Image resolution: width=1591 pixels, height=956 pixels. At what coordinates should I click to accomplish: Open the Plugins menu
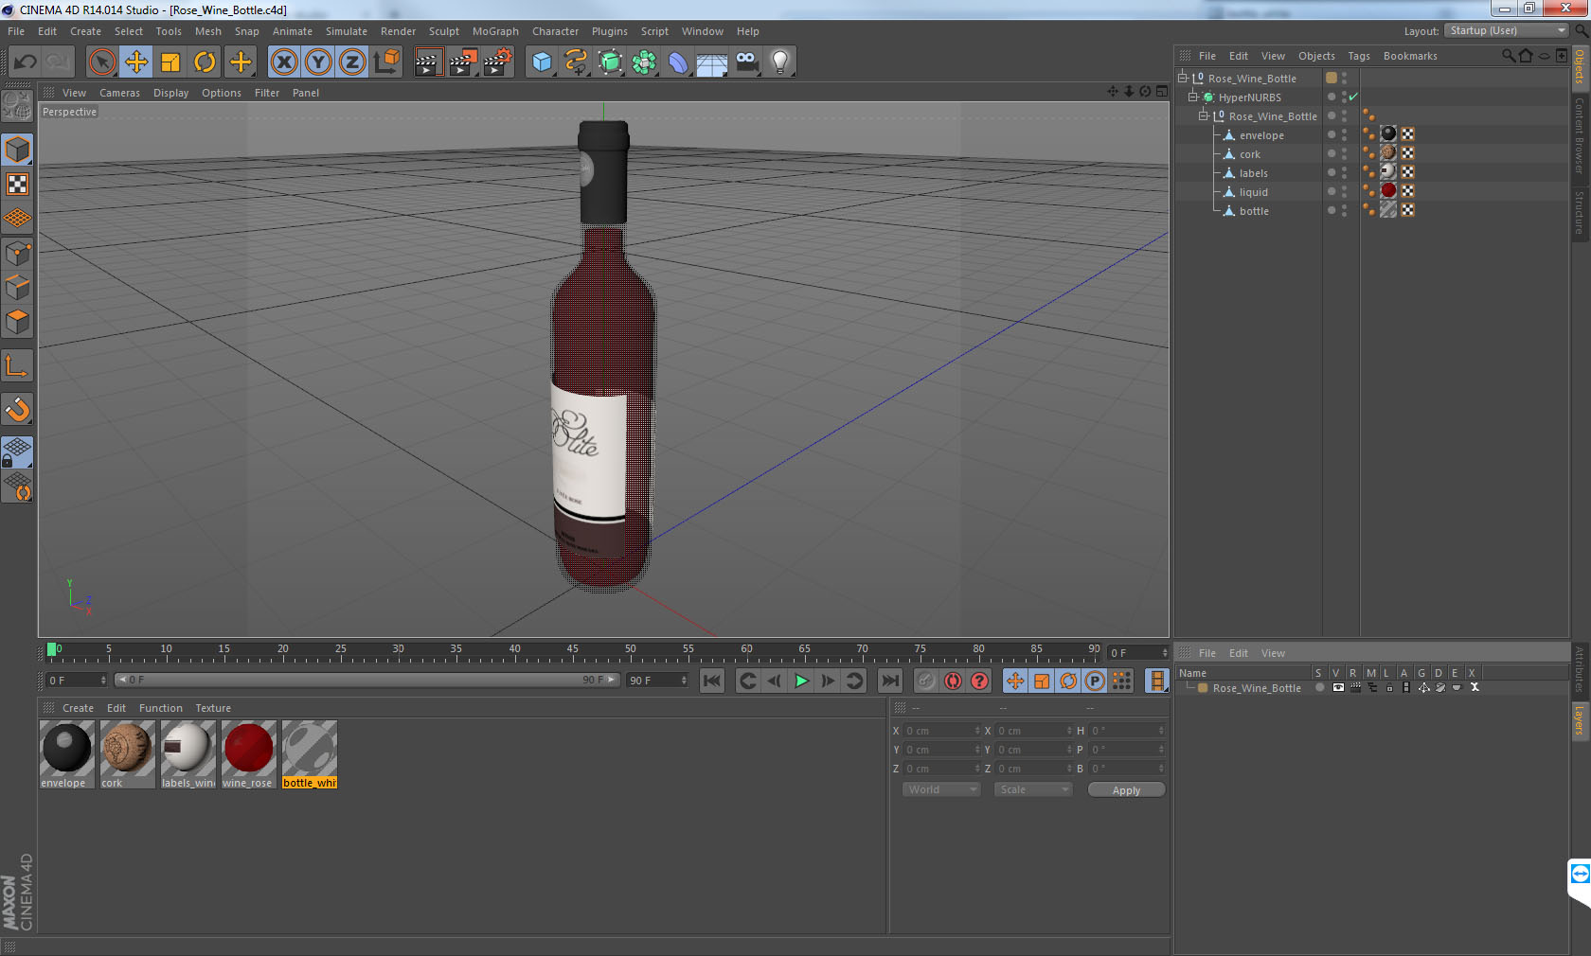pyautogui.click(x=609, y=31)
